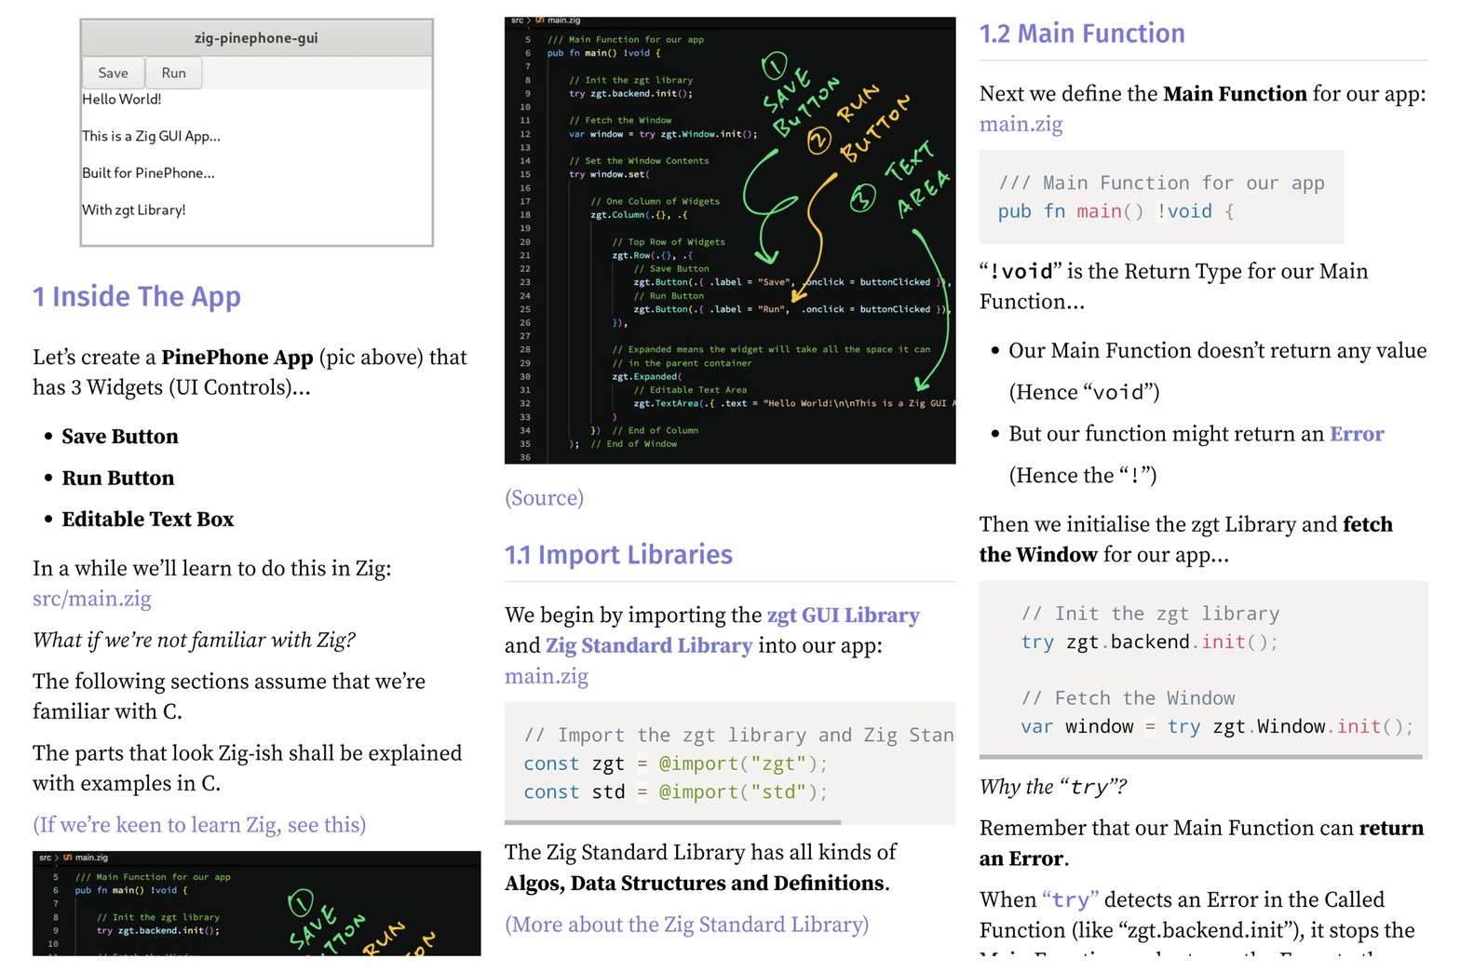Open "More about the Zig Standard Library" link
The width and height of the screenshot is (1460, 973).
coord(686,925)
